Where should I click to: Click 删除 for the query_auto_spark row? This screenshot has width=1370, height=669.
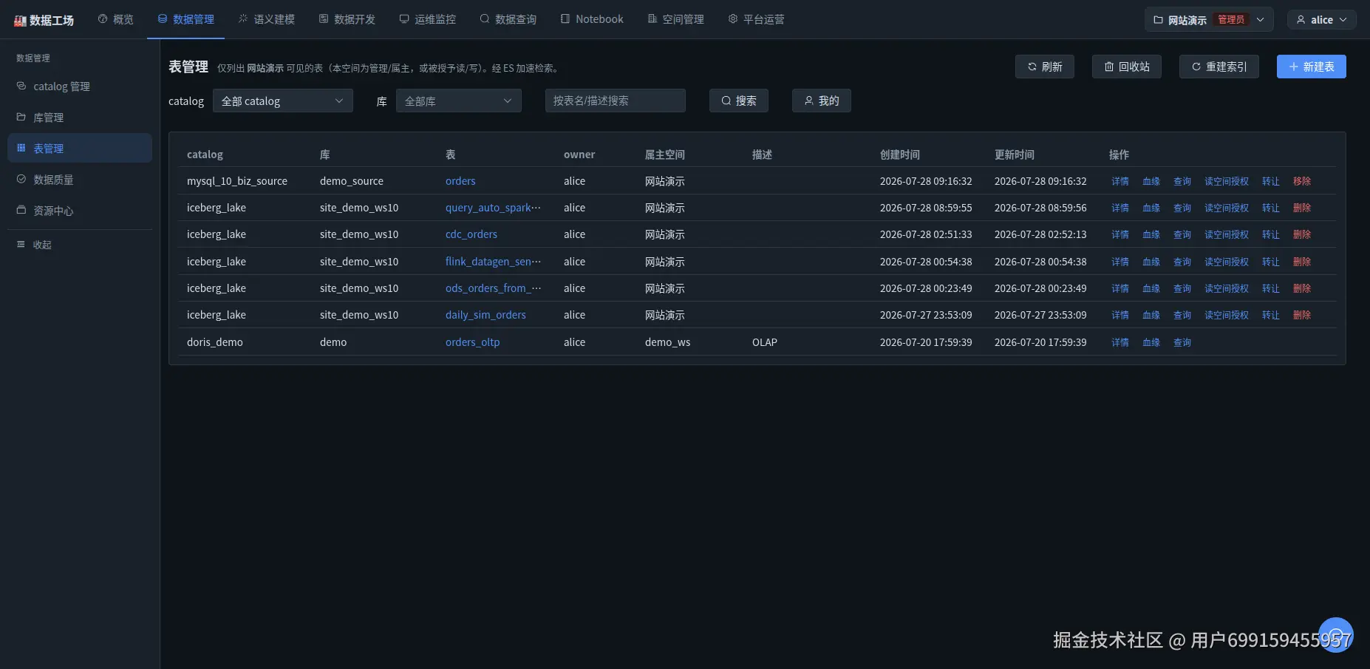1302,208
